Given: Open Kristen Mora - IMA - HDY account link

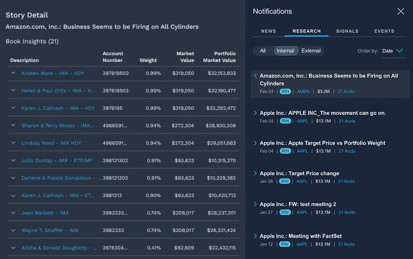Looking at the screenshot, I should [52, 73].
